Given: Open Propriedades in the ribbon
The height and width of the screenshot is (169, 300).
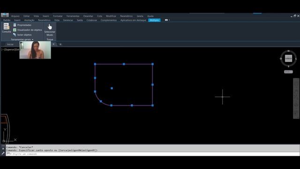Looking at the screenshot, I should point(22,25).
